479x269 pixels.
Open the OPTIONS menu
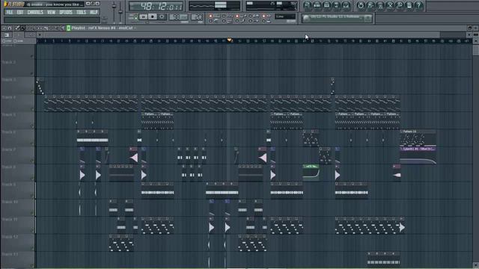(66, 12)
